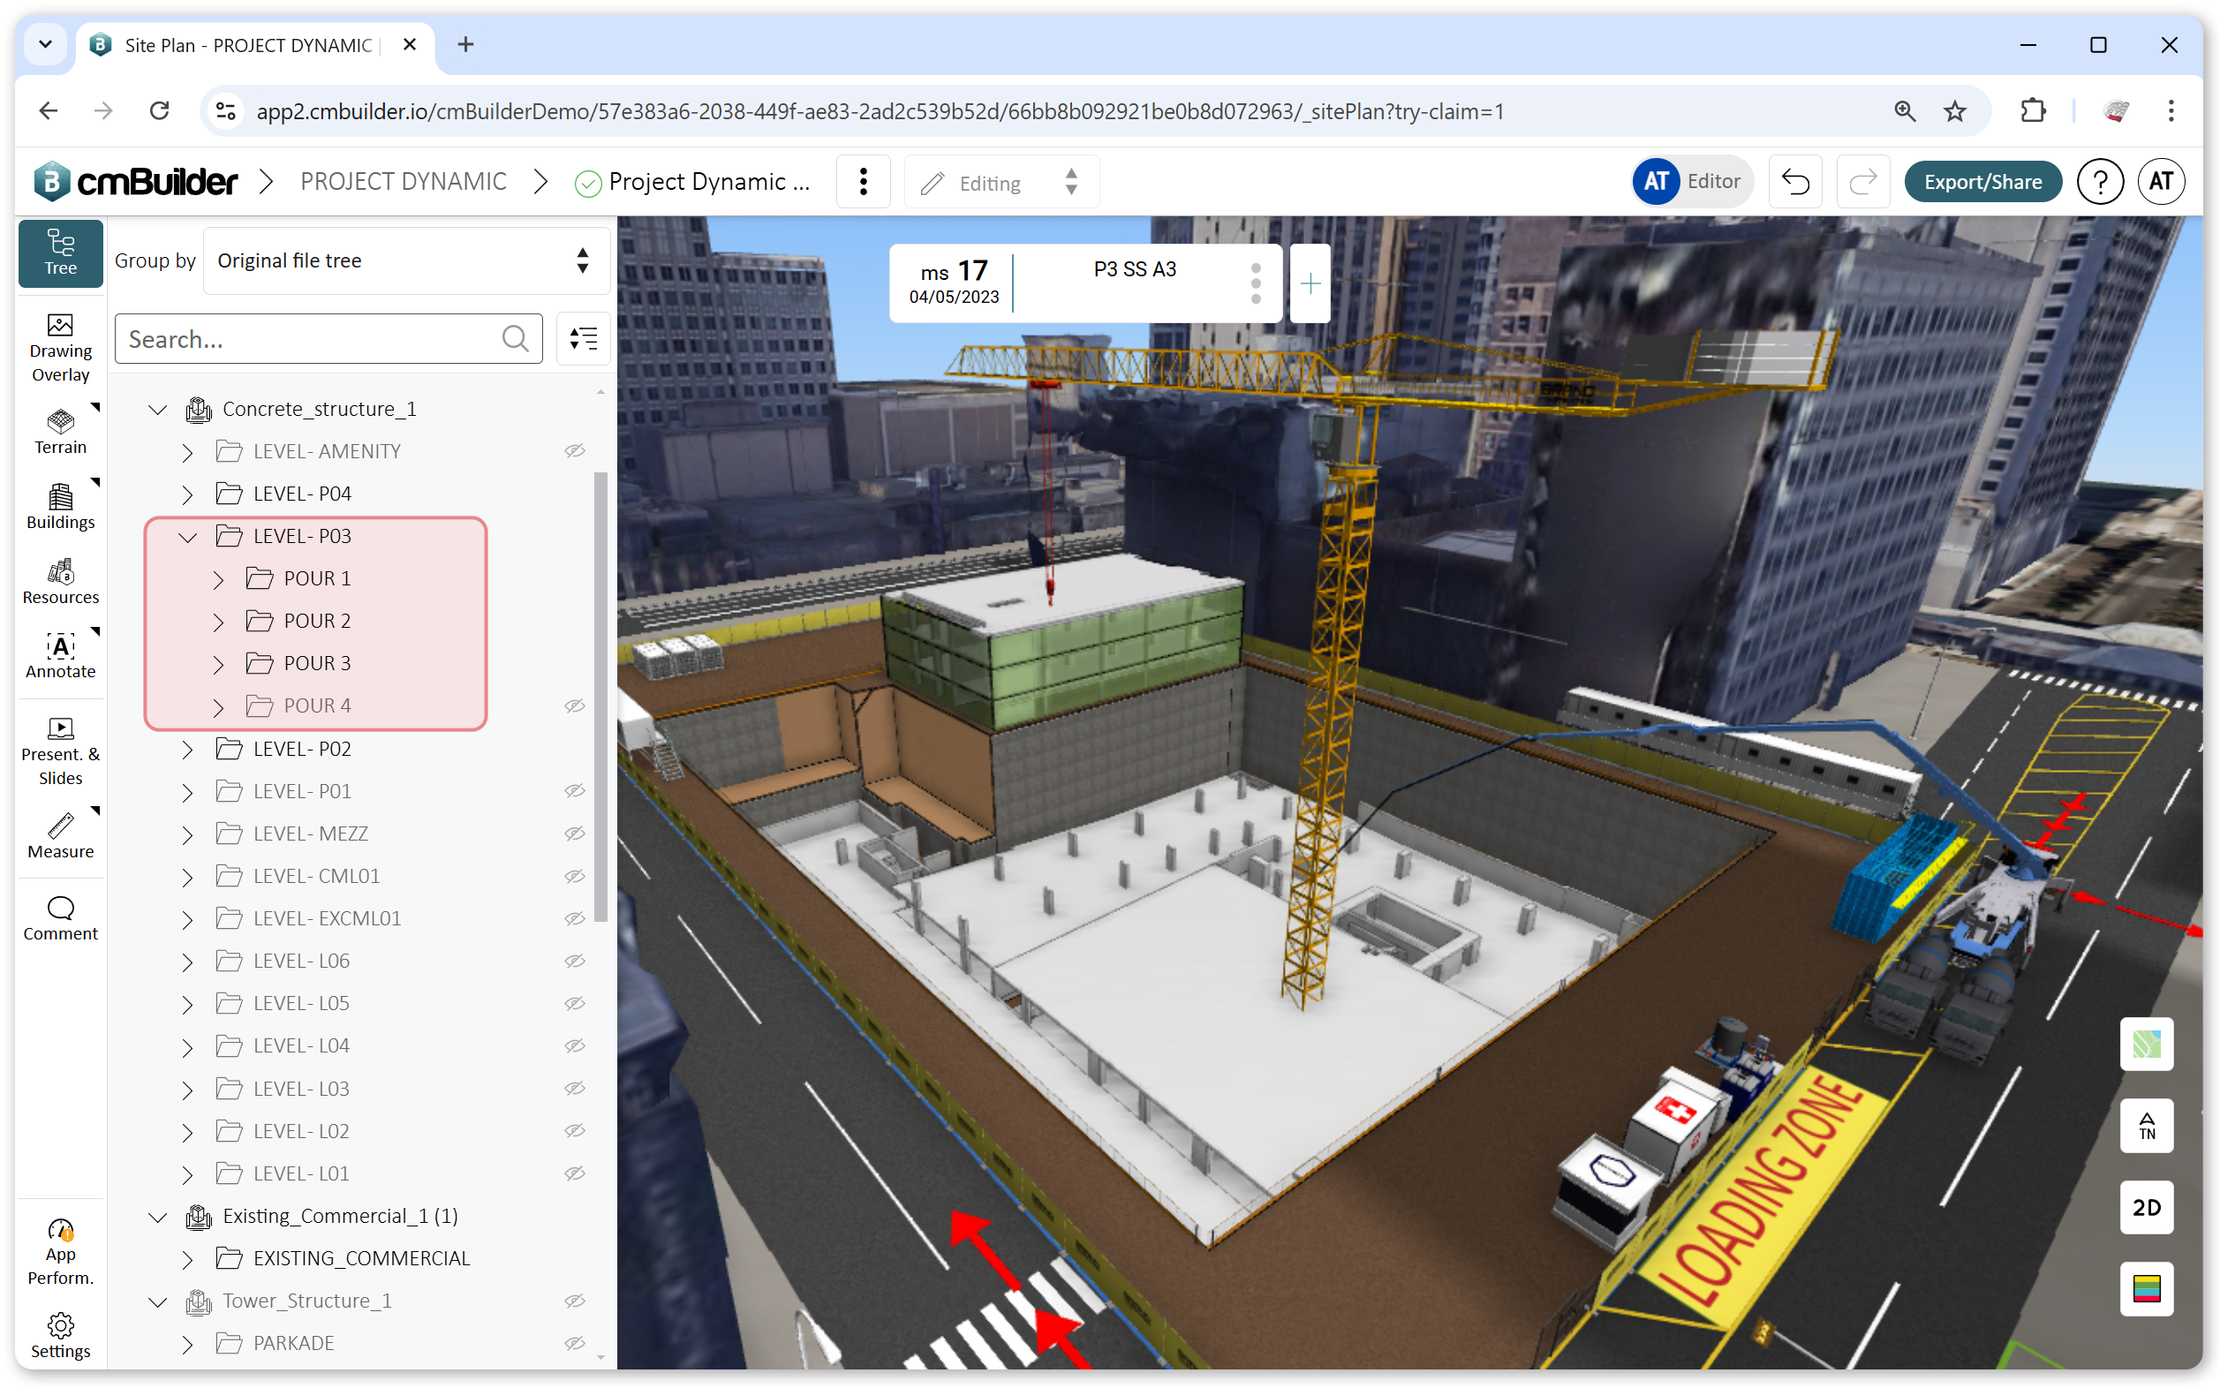This screenshot has width=2220, height=1388.
Task: Select the Annotate tool
Action: click(61, 656)
